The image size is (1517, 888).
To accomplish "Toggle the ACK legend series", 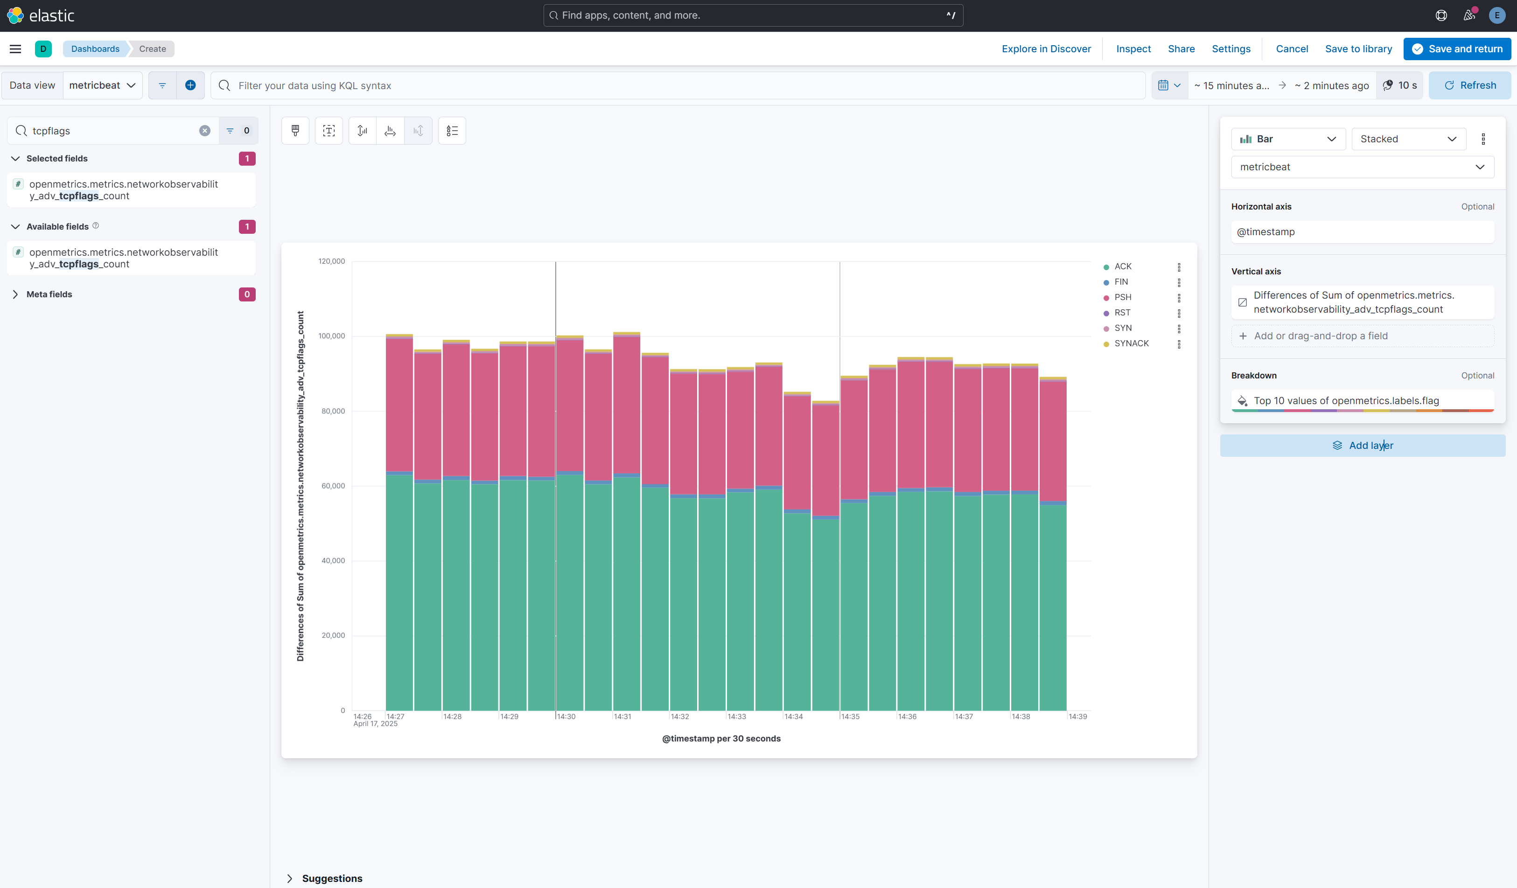I will (1122, 266).
